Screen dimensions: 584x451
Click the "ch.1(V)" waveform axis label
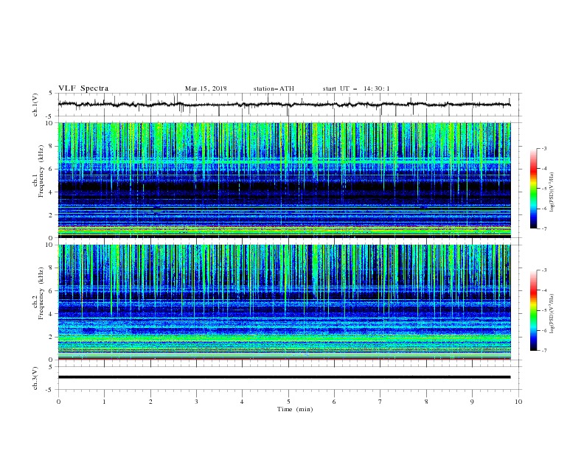point(35,105)
